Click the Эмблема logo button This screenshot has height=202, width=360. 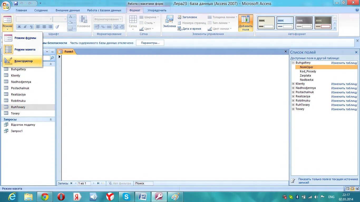tap(169, 22)
